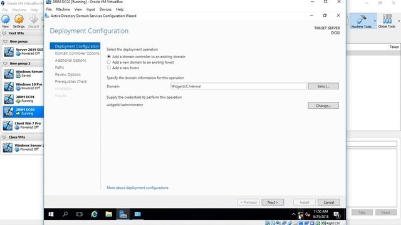
Task: Open VirtualBox Manager Settings gear icon
Action: [19, 19]
